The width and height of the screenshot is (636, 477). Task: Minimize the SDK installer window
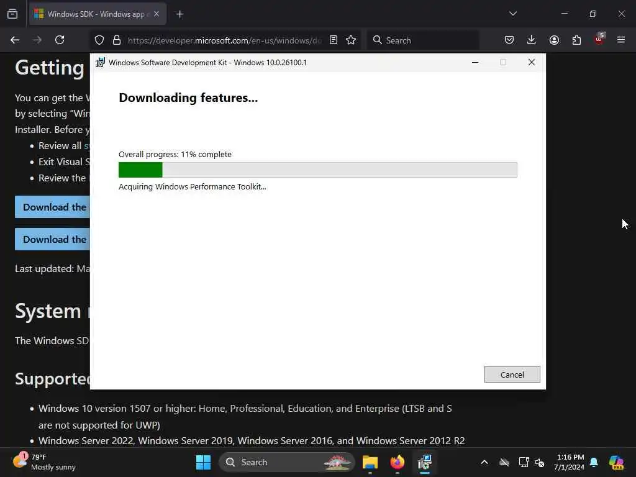click(x=475, y=63)
